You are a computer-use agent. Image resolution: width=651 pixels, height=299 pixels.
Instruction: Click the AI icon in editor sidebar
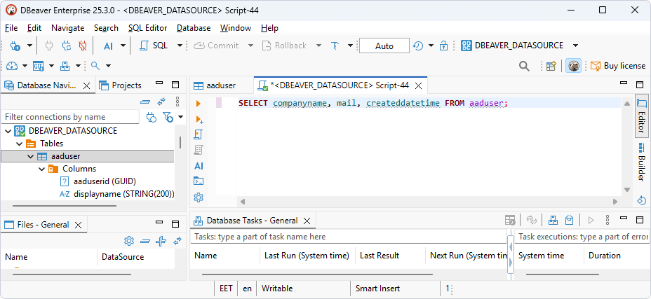199,166
